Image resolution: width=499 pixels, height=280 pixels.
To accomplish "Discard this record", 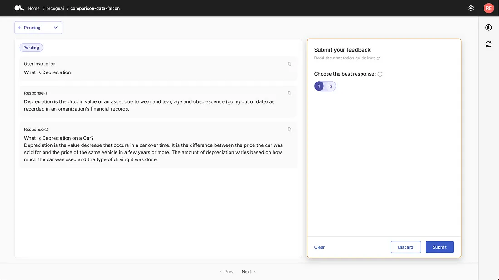I will click(x=406, y=247).
